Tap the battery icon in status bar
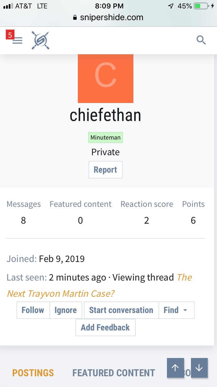Screen dimensions: 217x387 click(x=201, y=6)
